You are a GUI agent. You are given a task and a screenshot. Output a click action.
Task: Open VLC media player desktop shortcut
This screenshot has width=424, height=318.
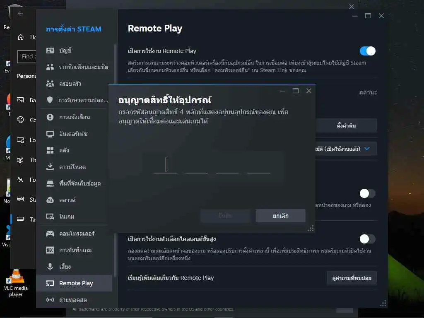pos(16,283)
